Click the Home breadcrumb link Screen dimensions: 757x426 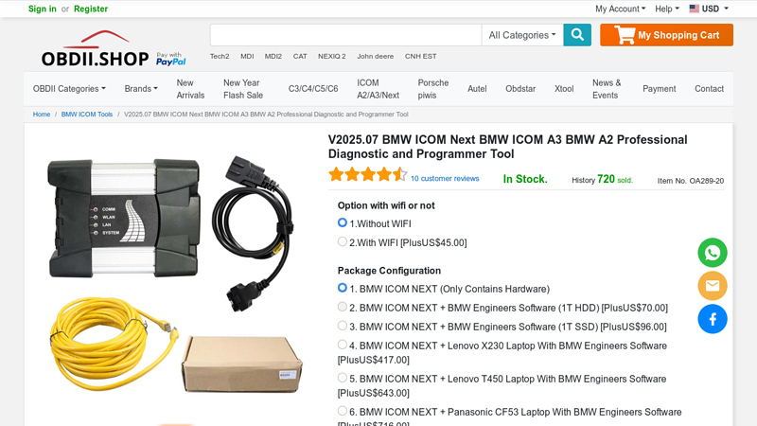42,115
